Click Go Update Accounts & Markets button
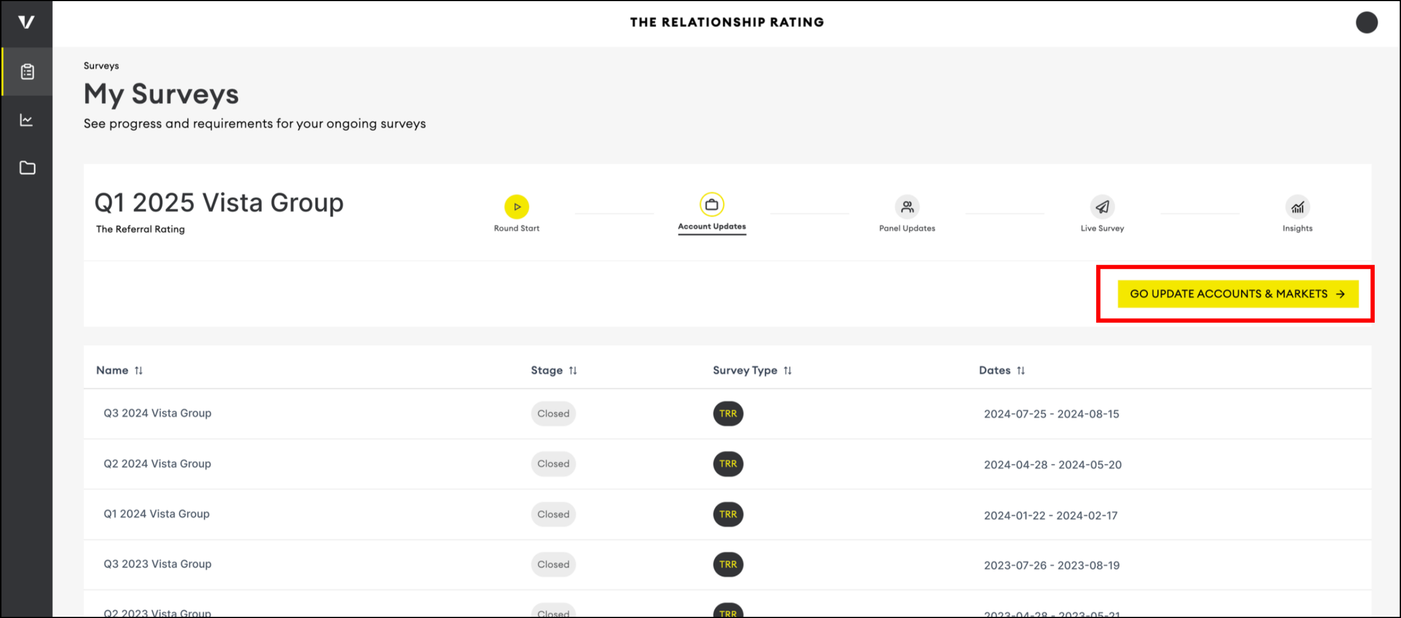This screenshot has height=618, width=1401. [1237, 294]
